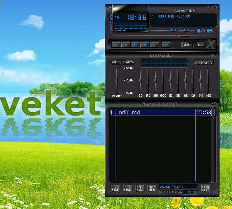The image size is (232, 209).
Task: Shade the Equalizer window with its up-arrow
Action: [x=213, y=55]
